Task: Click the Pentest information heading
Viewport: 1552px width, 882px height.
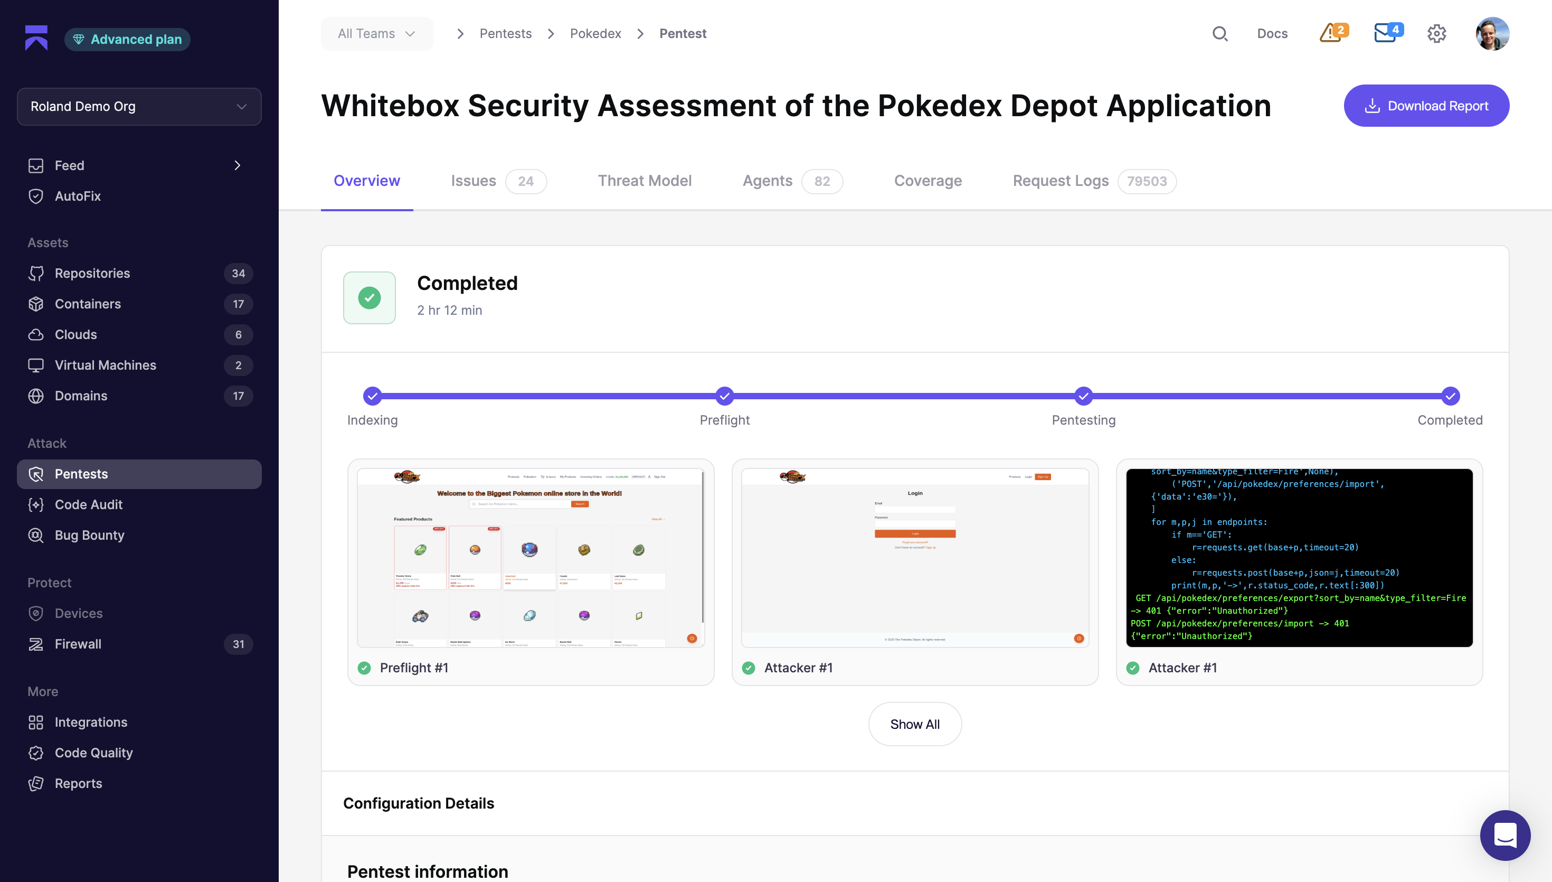Action: [428, 872]
